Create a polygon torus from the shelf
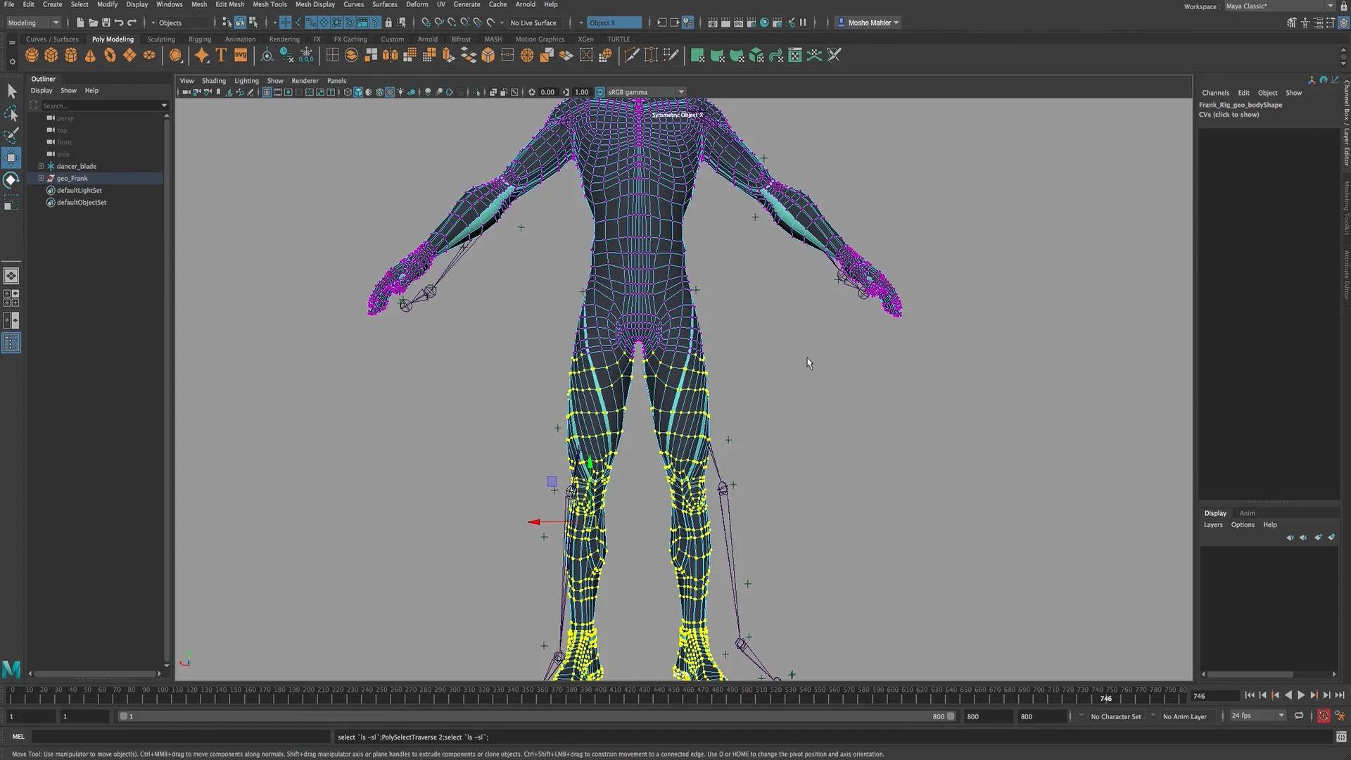The width and height of the screenshot is (1351, 760). [x=110, y=56]
